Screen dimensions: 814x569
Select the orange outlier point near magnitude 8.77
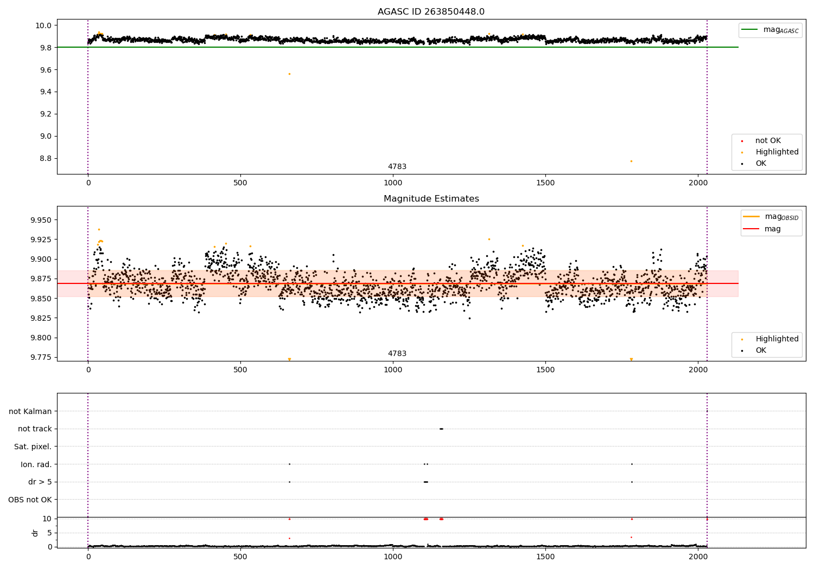(x=631, y=161)
